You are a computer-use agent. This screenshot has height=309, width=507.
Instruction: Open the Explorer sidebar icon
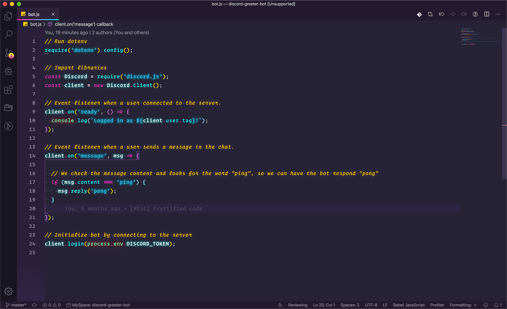pyautogui.click(x=8, y=16)
